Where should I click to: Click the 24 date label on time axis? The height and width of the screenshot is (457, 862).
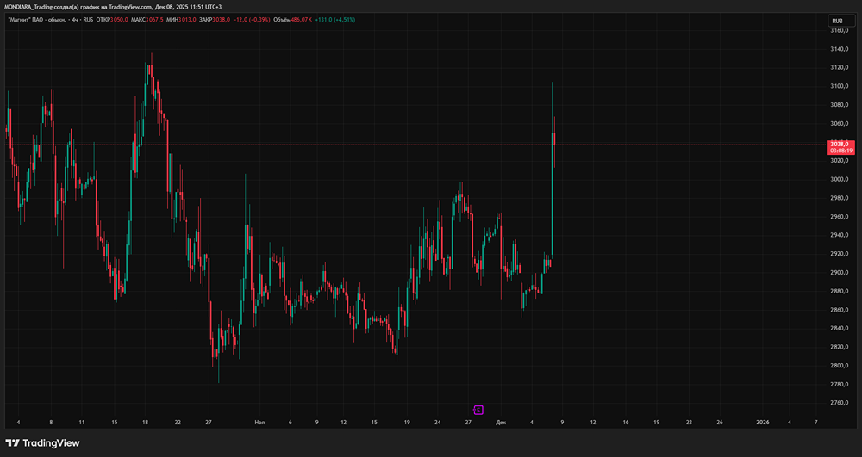[437, 423]
